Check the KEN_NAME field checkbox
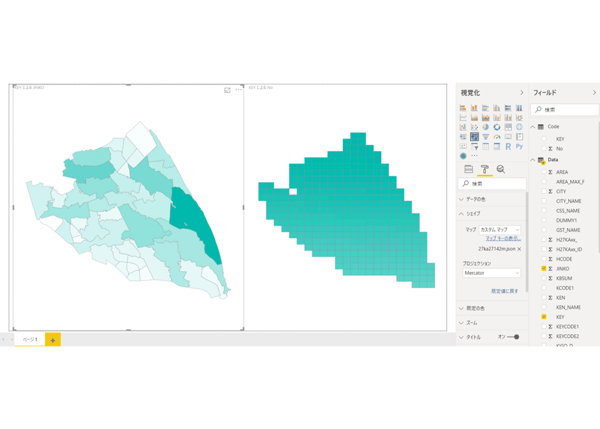This screenshot has height=429, width=600. pos(544,307)
